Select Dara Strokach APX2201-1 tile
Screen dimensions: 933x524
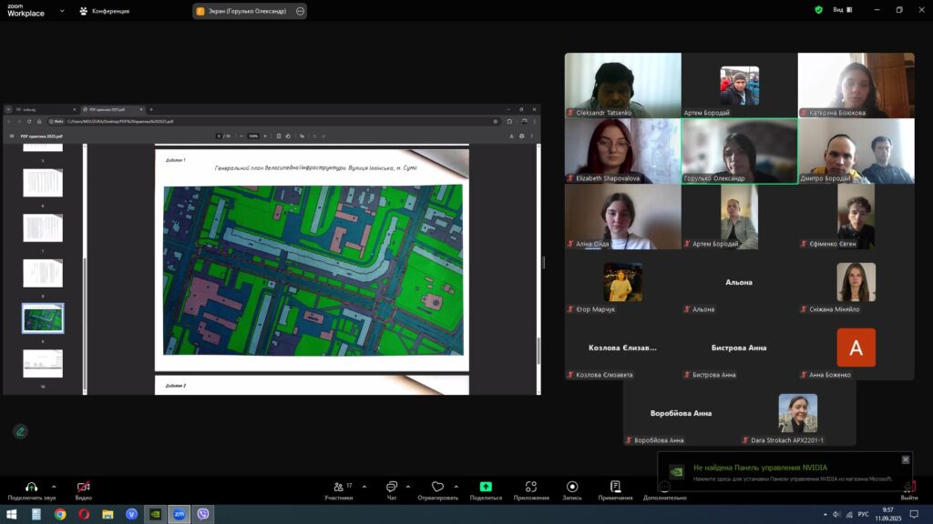[x=798, y=413]
